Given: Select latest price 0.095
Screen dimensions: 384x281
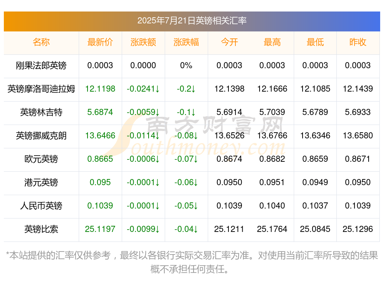Looking at the screenshot, I should coord(100,182).
